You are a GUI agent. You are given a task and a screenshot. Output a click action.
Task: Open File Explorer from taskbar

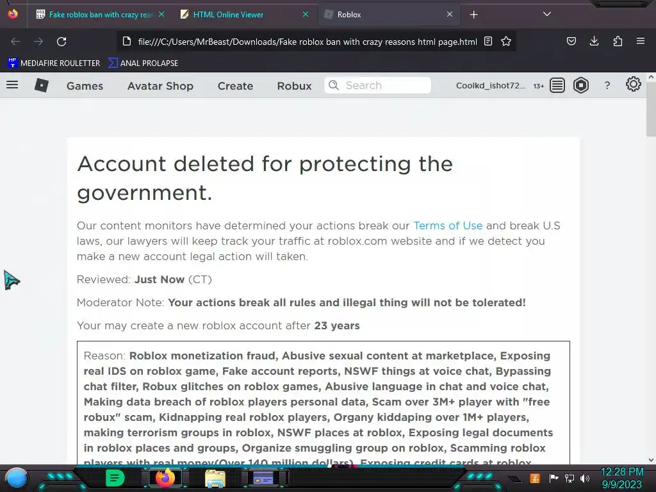[x=215, y=479]
